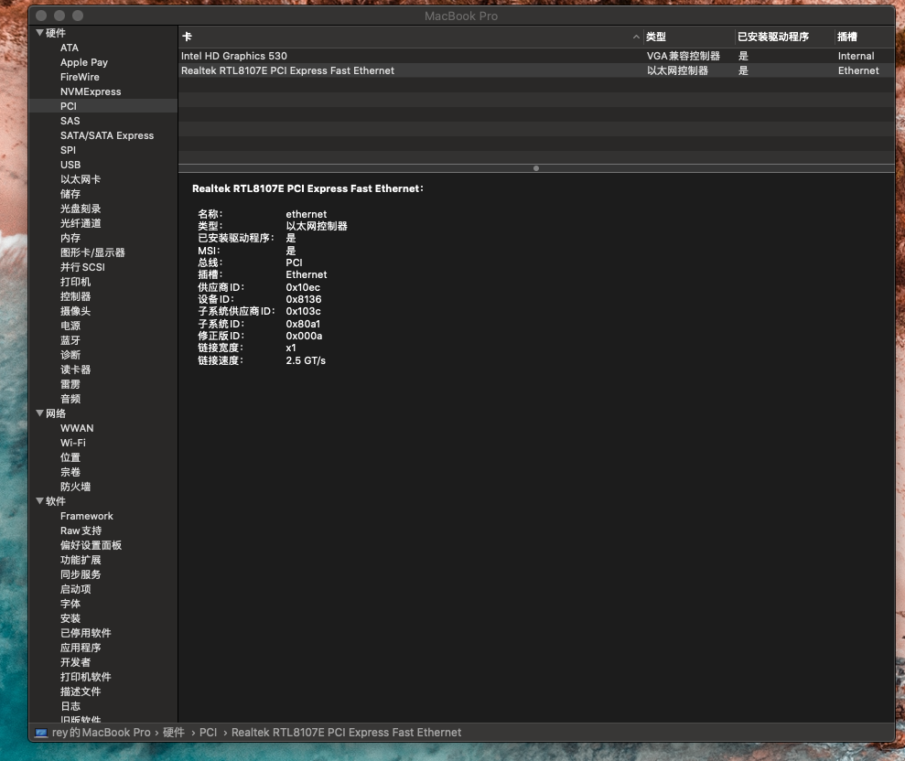Select USB in the sidebar
Screen dimensions: 905x761
click(x=70, y=165)
